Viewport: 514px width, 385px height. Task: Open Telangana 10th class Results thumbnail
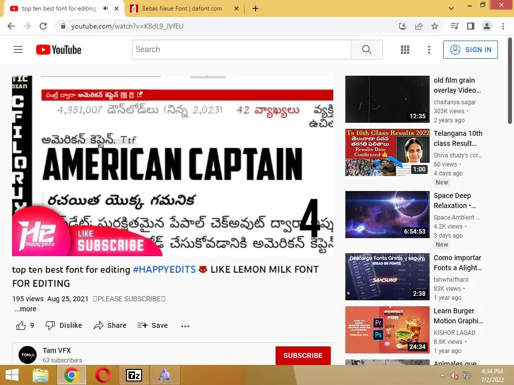(387, 152)
